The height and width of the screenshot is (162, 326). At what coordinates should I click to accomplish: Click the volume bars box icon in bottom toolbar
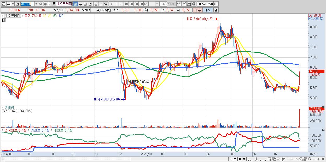(x=301, y=159)
